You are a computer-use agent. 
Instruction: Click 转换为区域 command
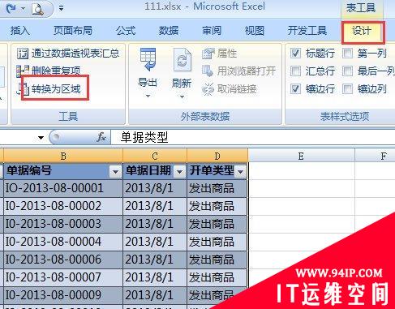(56, 88)
